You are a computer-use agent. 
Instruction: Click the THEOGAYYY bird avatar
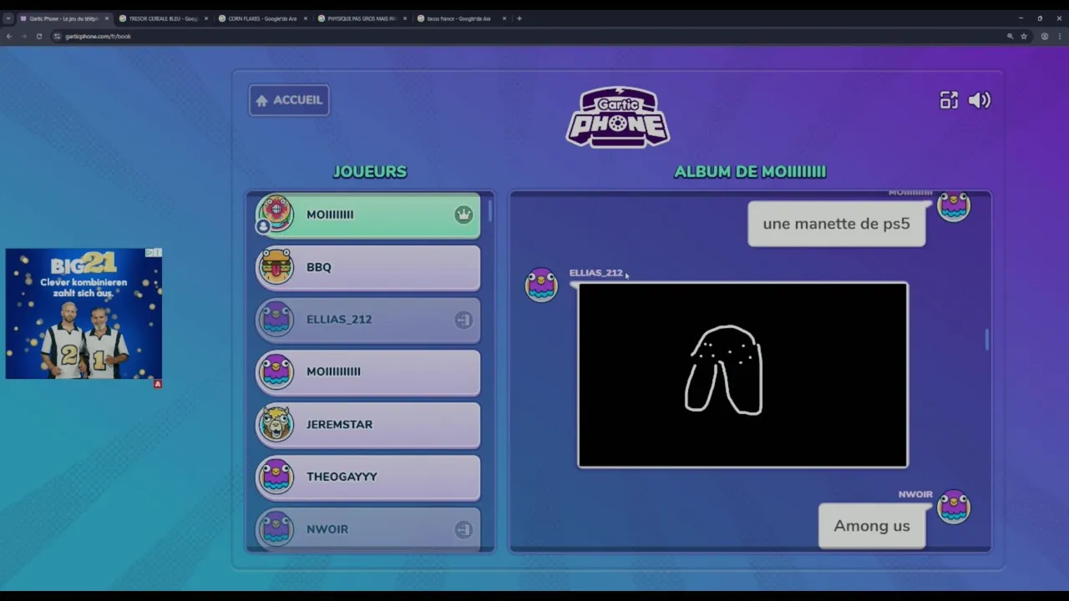click(x=276, y=477)
